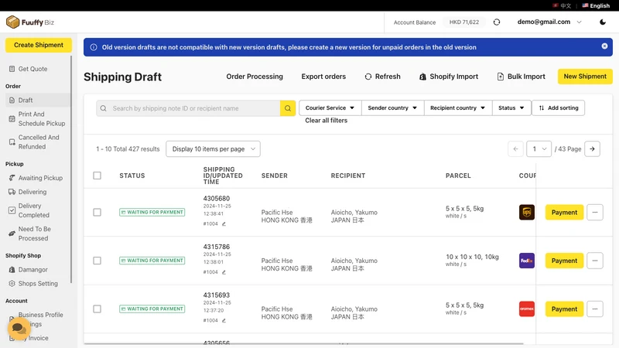The height and width of the screenshot is (348, 619).
Task: Edit reference #1004 pencil for order 4305680
Action: pos(224,223)
